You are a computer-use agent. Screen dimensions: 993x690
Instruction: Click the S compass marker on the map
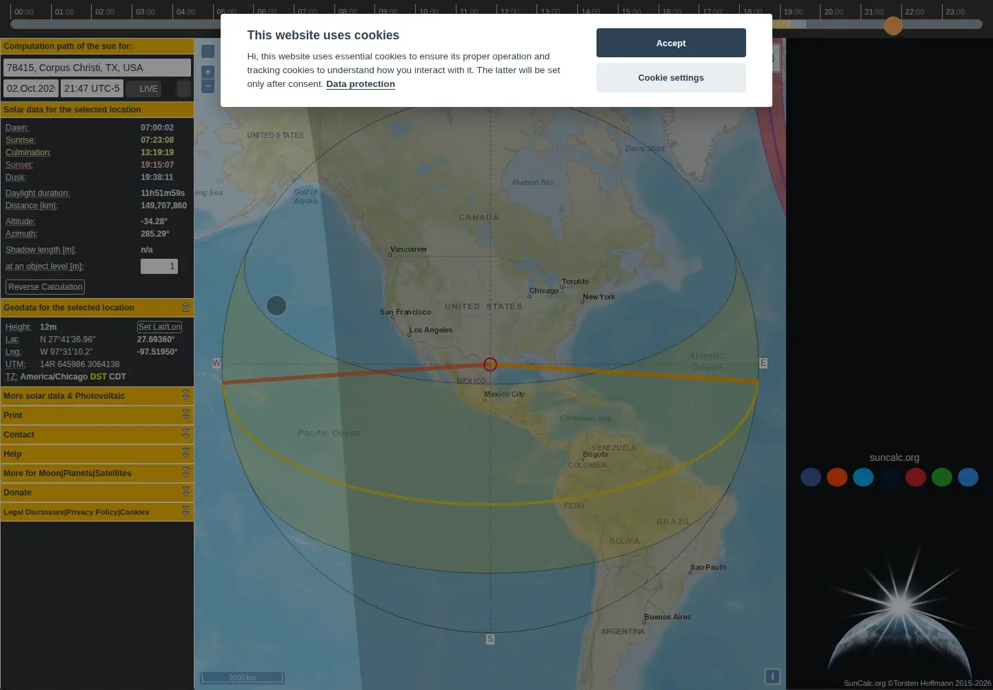click(490, 640)
